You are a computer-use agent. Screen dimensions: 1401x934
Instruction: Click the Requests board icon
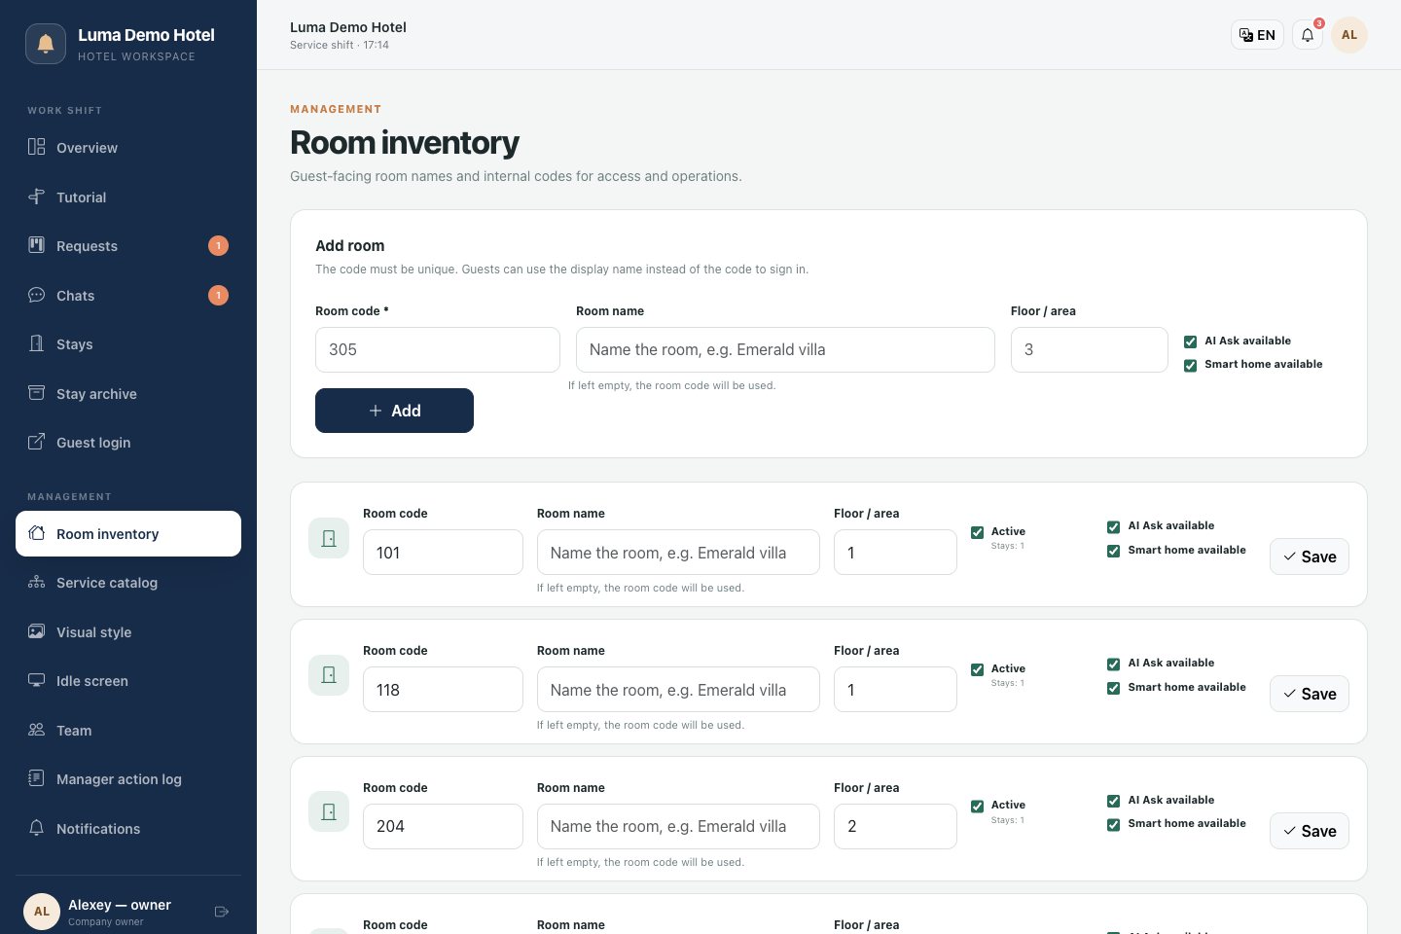[x=36, y=245]
